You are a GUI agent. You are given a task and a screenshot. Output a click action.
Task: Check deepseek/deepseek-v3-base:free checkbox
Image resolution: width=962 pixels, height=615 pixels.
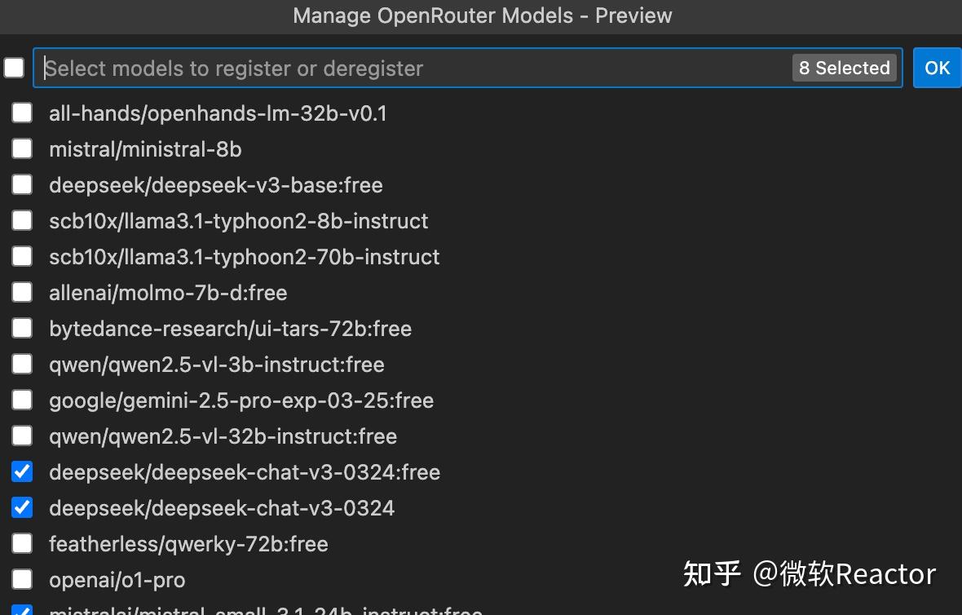tap(22, 185)
